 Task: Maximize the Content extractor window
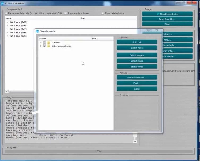(184, 2)
